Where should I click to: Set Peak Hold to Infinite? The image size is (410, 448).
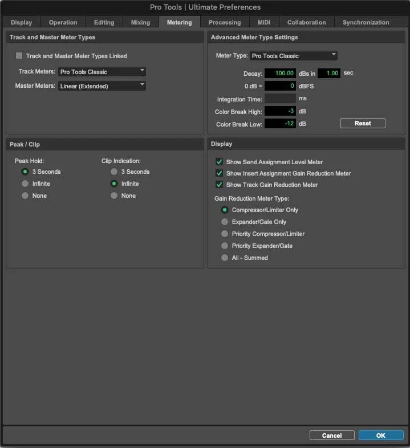click(25, 184)
